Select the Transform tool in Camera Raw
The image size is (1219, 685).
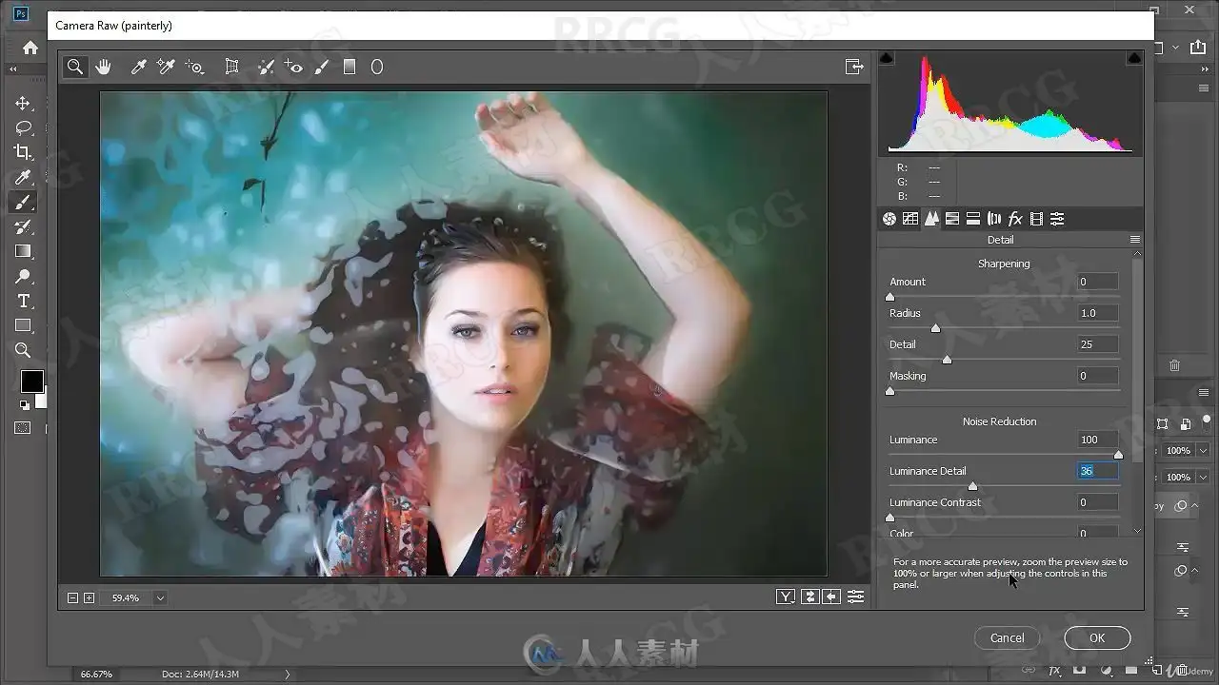(231, 67)
